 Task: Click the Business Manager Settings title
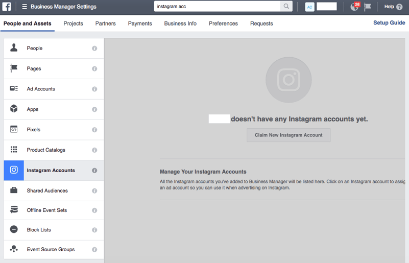coord(63,7)
